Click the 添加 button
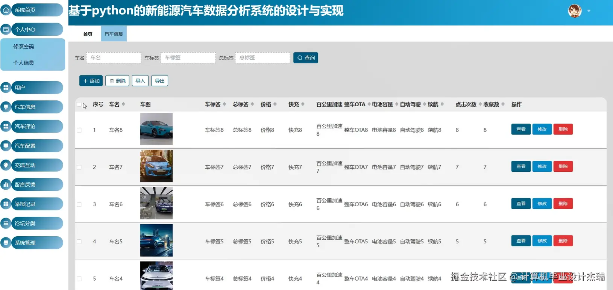Viewport: 613px width, 290px height. click(91, 81)
